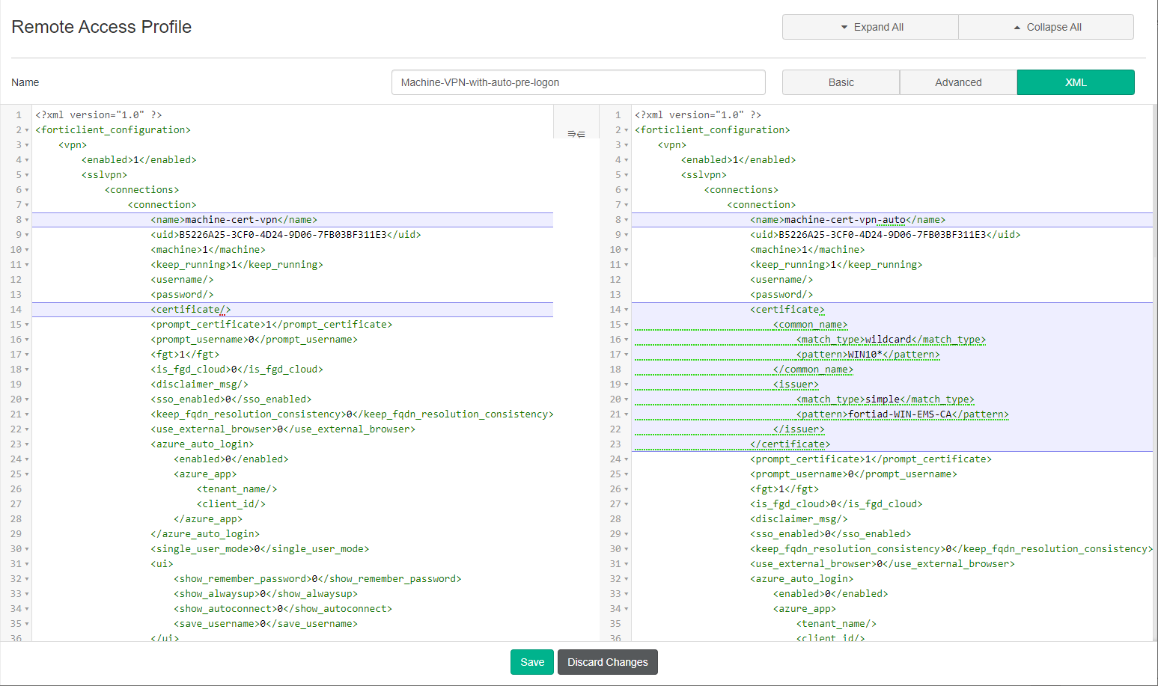This screenshot has height=686, width=1158.
Task: Collapse azure_auto_login on left editor line 23
Action: coord(27,444)
